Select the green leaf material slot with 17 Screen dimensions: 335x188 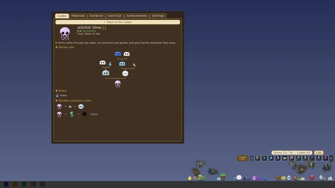264,158
